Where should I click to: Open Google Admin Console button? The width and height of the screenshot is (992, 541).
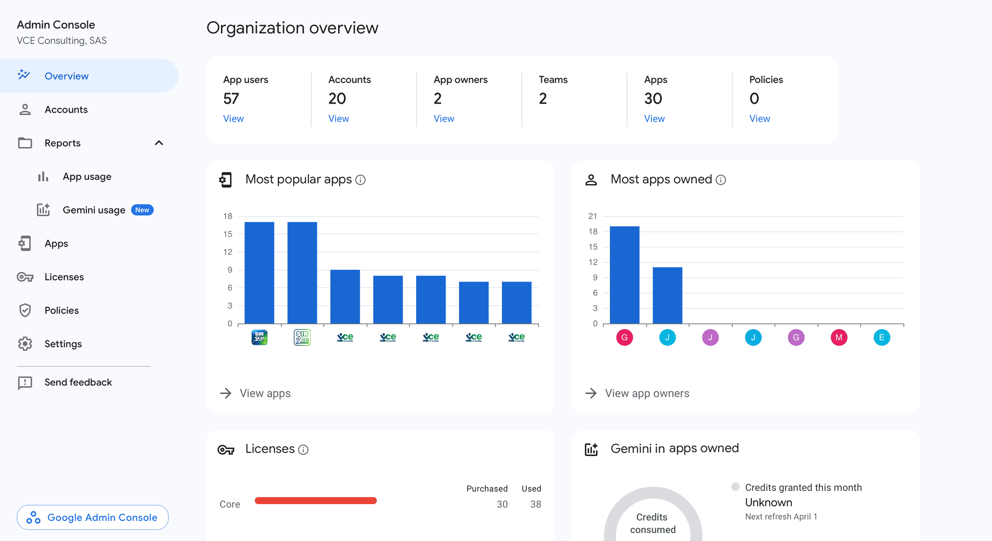coord(92,517)
